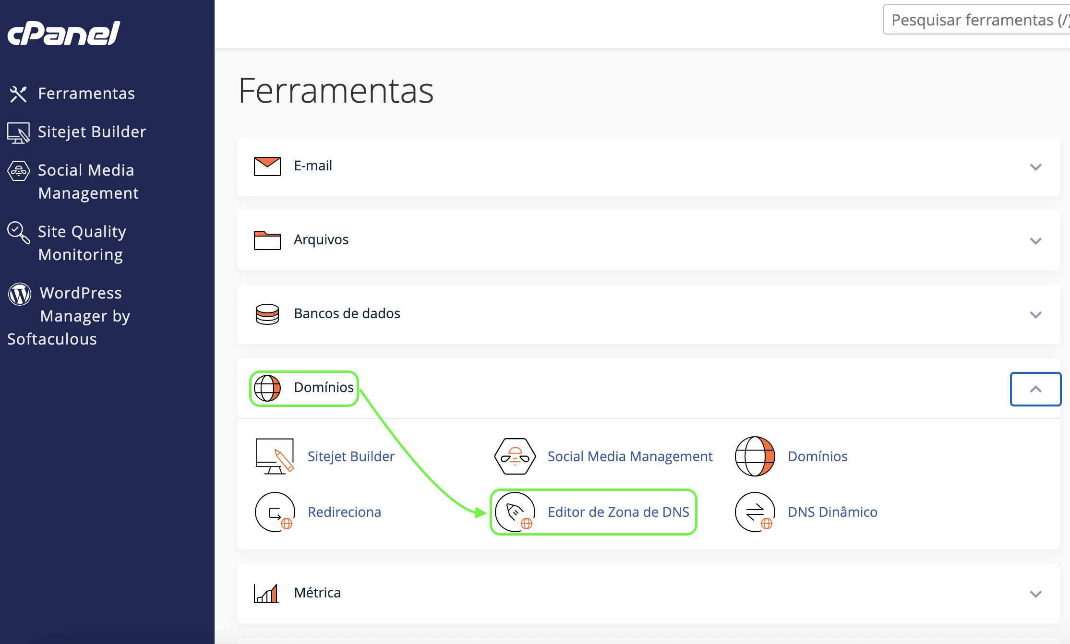
Task: Click the Sitejet Builder sidebar monitor icon
Action: [18, 132]
